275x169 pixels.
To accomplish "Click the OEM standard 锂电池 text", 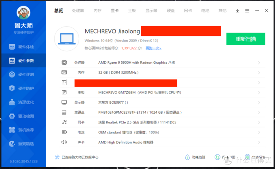I will tap(129, 132).
